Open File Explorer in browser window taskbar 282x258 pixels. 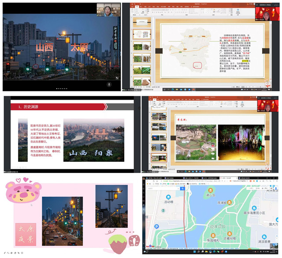coord(206,252)
